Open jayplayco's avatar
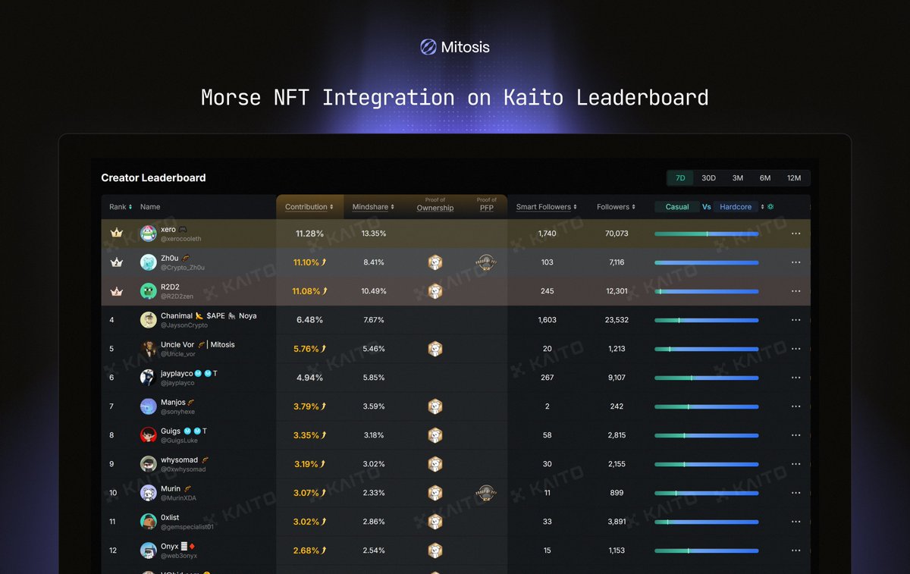The image size is (910, 574). (149, 378)
